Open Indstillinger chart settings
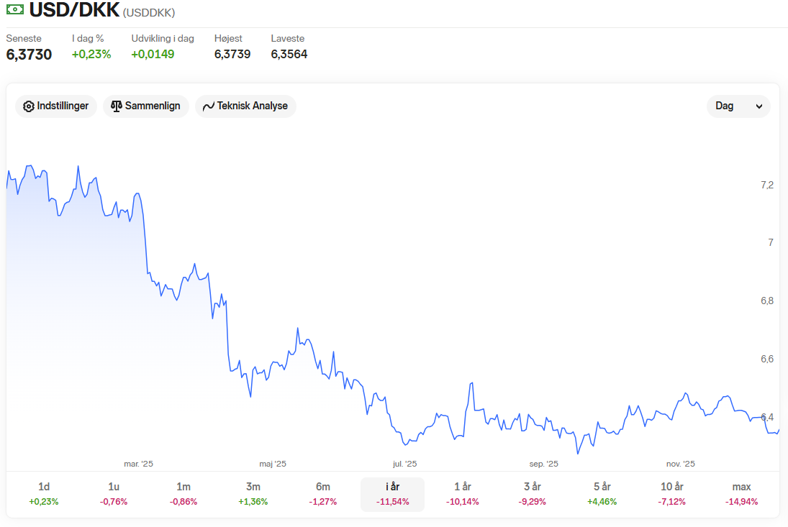The width and height of the screenshot is (788, 527). pos(56,106)
